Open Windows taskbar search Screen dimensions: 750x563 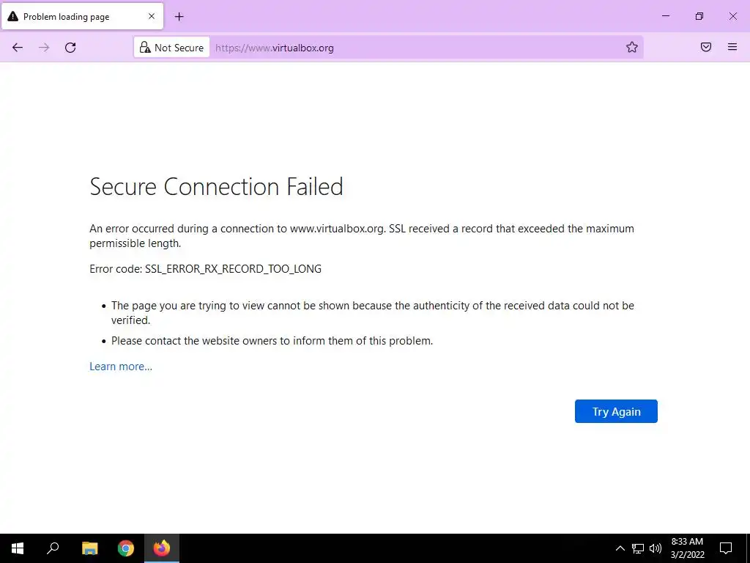[53, 548]
